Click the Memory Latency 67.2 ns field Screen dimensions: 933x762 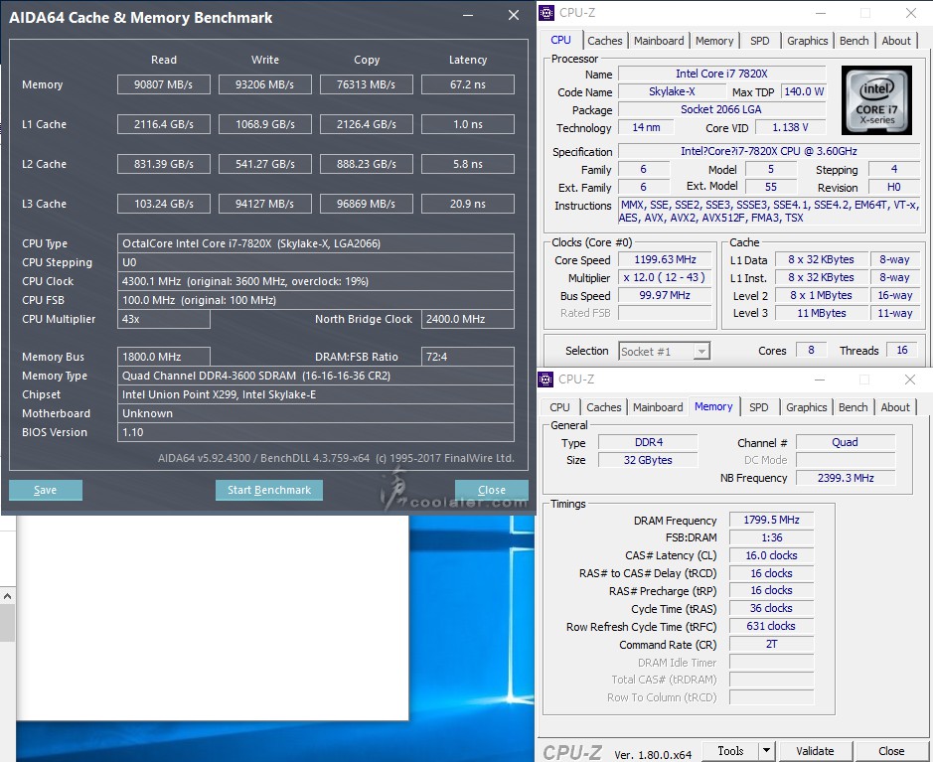[468, 84]
